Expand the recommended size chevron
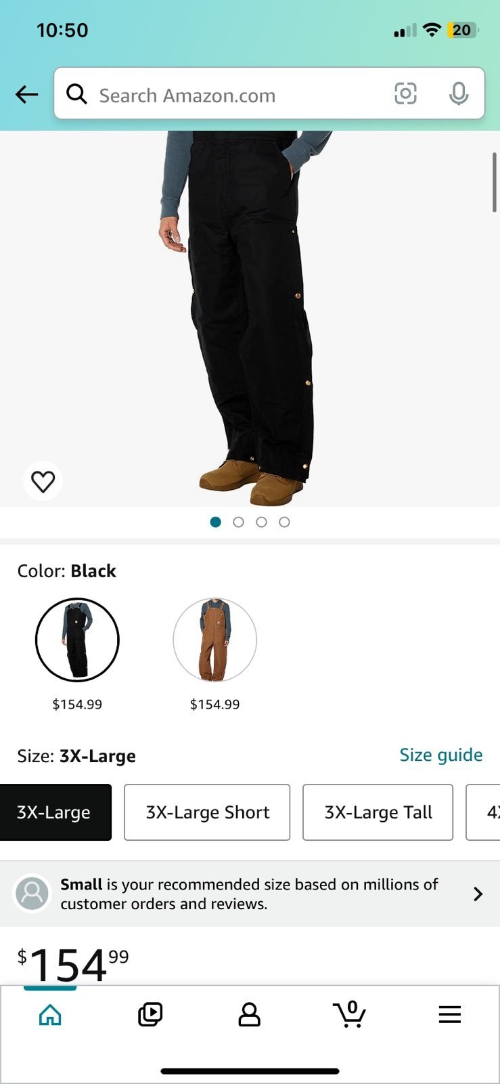This screenshot has height=1084, width=500. (478, 894)
